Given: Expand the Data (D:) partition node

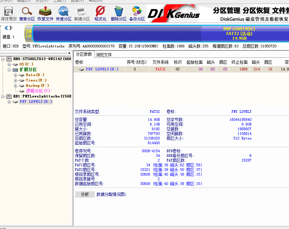Looking at the screenshot, I should coord(15,75).
